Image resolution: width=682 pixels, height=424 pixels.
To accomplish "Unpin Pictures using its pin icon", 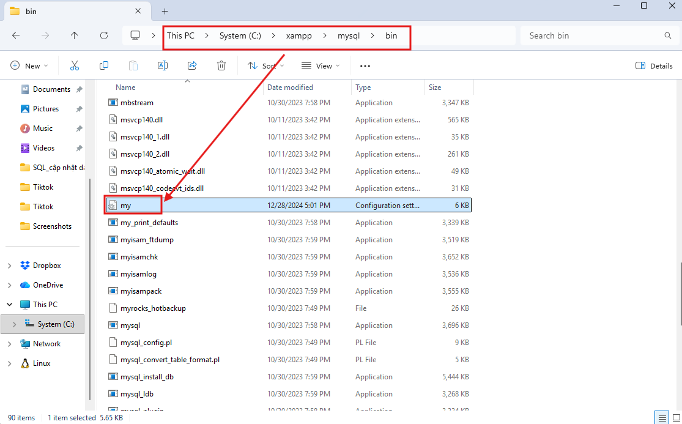I will click(79, 109).
